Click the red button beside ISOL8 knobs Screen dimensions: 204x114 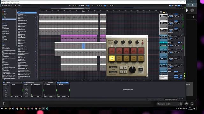click(142, 43)
